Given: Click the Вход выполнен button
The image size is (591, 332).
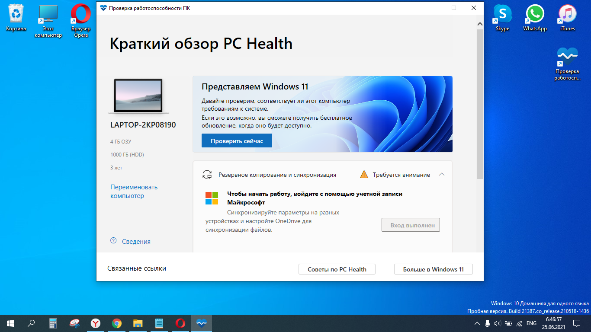Looking at the screenshot, I should point(411,225).
